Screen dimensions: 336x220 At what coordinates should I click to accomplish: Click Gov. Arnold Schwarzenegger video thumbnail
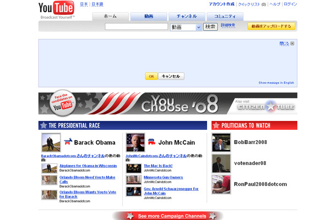coord(134,191)
